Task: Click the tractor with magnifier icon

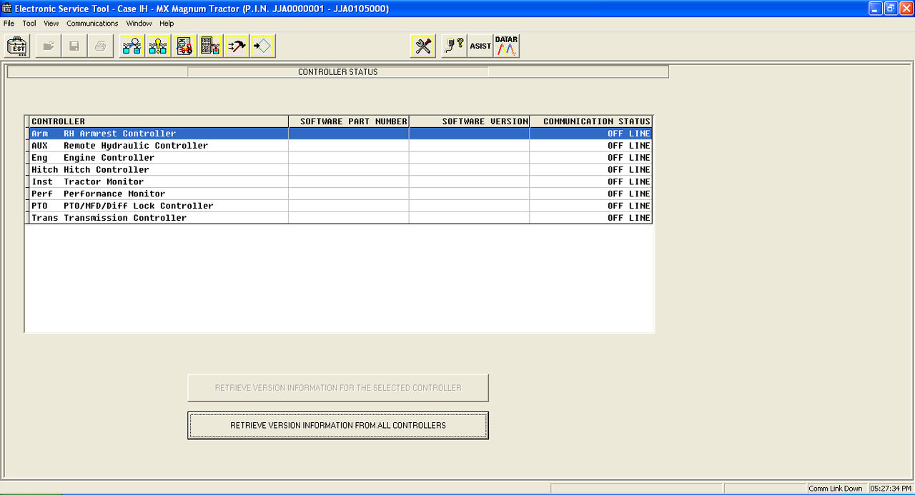Action: point(184,46)
